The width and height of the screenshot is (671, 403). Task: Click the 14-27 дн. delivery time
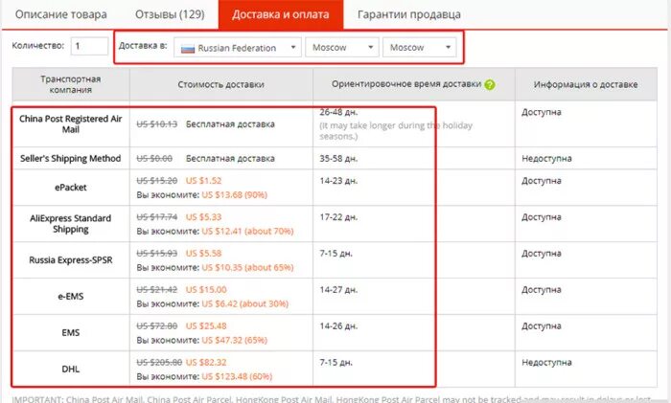click(338, 290)
